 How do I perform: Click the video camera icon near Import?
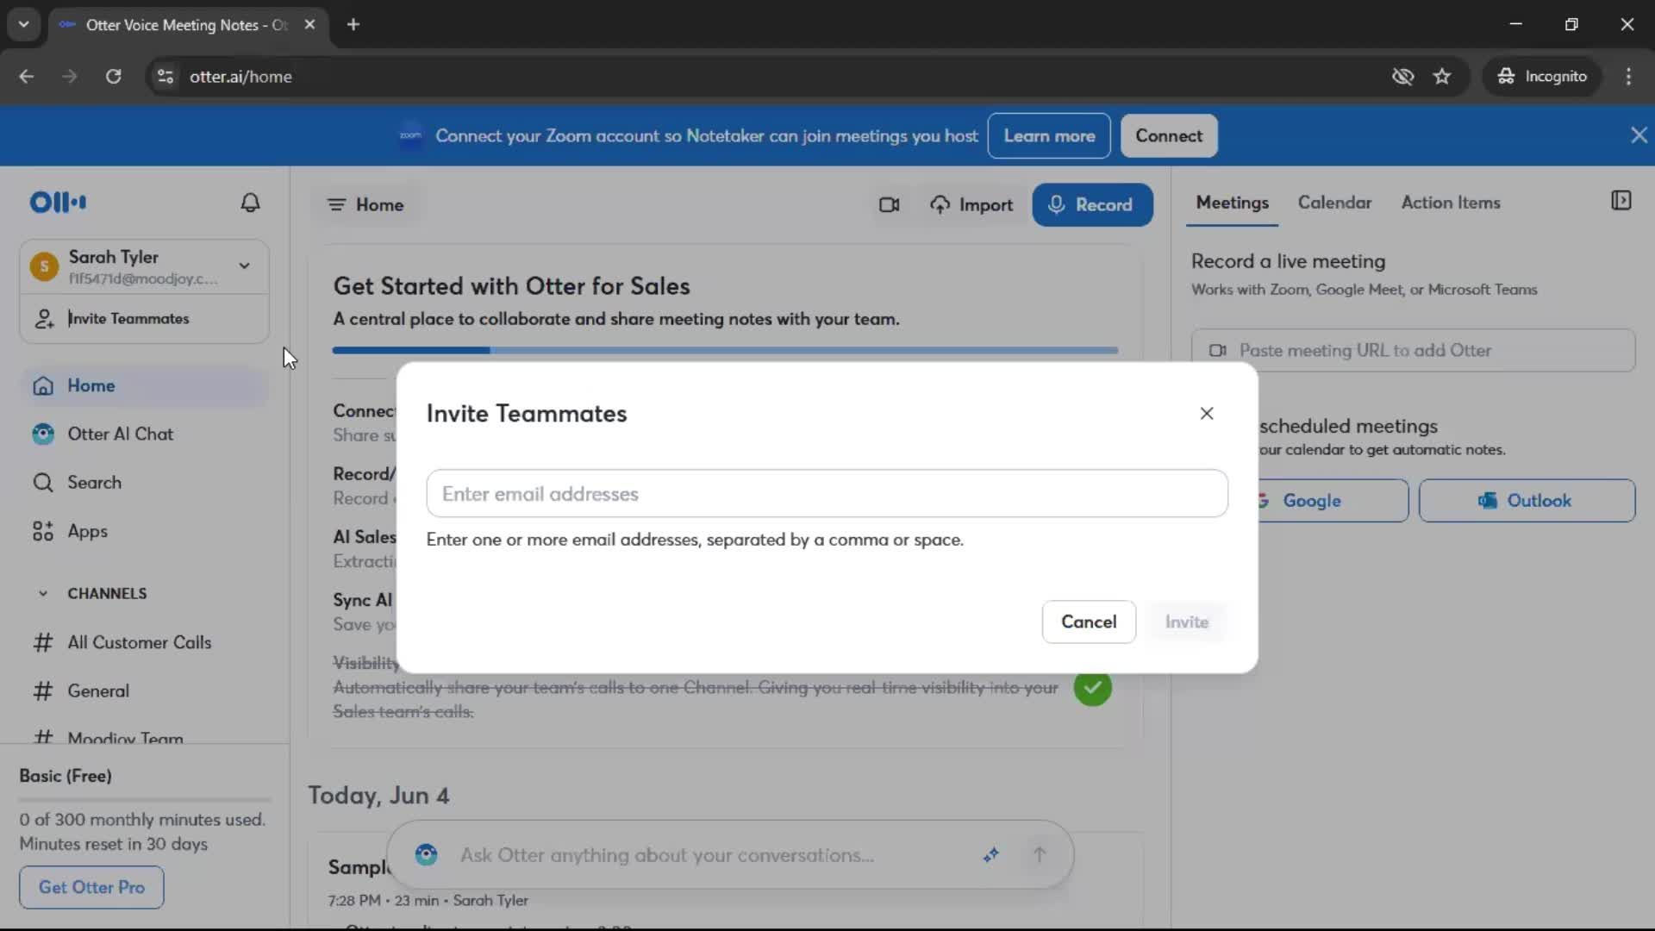click(x=889, y=205)
